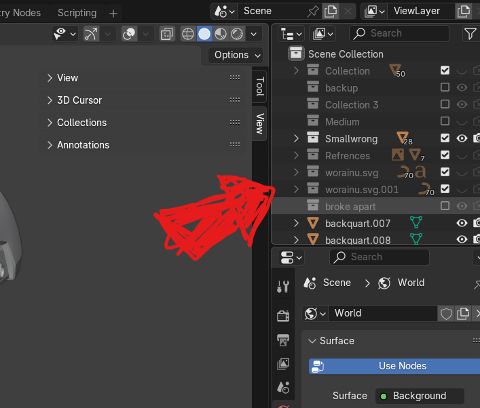Image resolution: width=480 pixels, height=408 pixels.
Task: Click the Surface Background shader selector
Action: pyautogui.click(x=420, y=396)
